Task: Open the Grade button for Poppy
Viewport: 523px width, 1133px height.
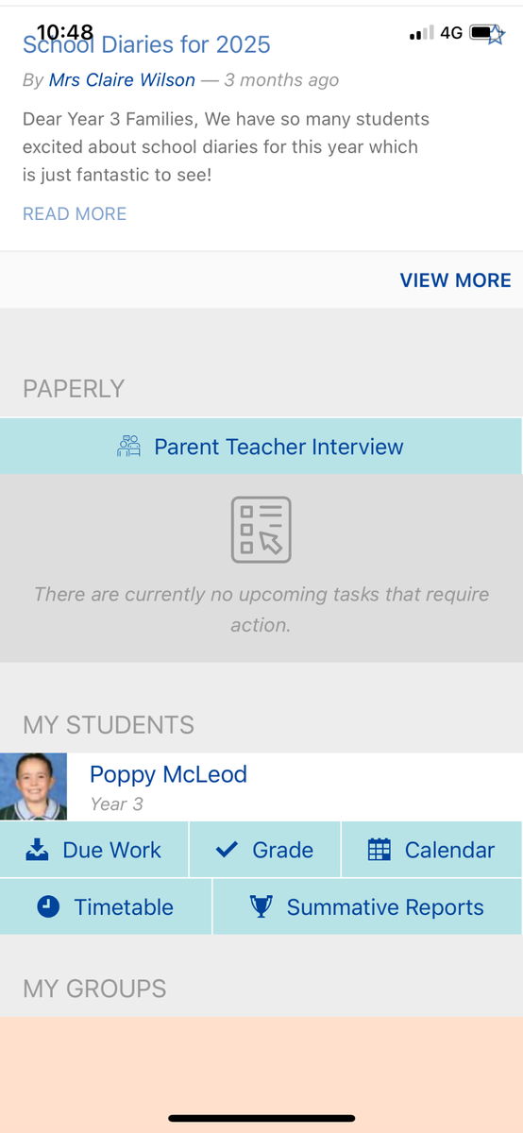Action: (x=265, y=850)
